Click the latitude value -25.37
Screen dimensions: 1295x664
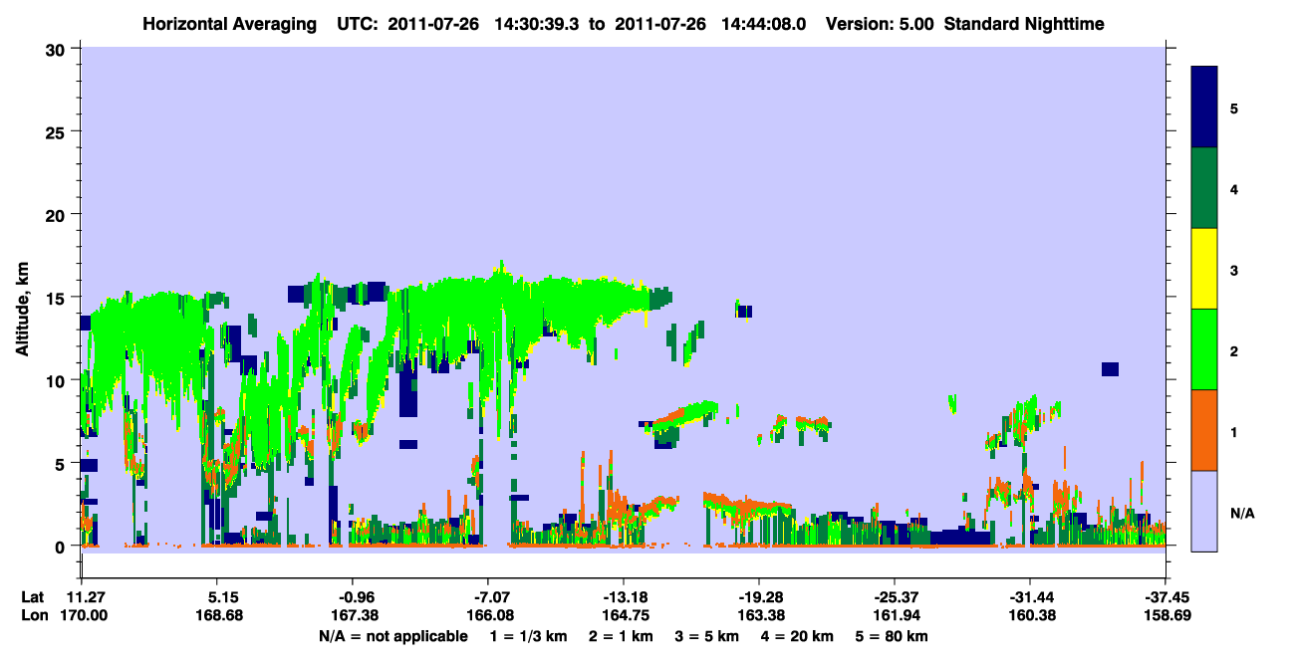click(895, 597)
